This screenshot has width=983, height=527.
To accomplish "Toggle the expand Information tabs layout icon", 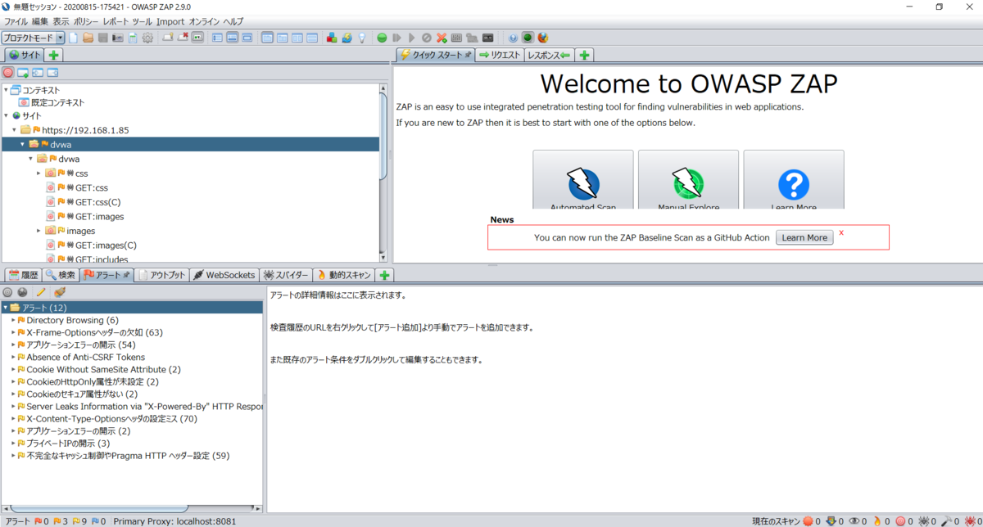I will (233, 38).
